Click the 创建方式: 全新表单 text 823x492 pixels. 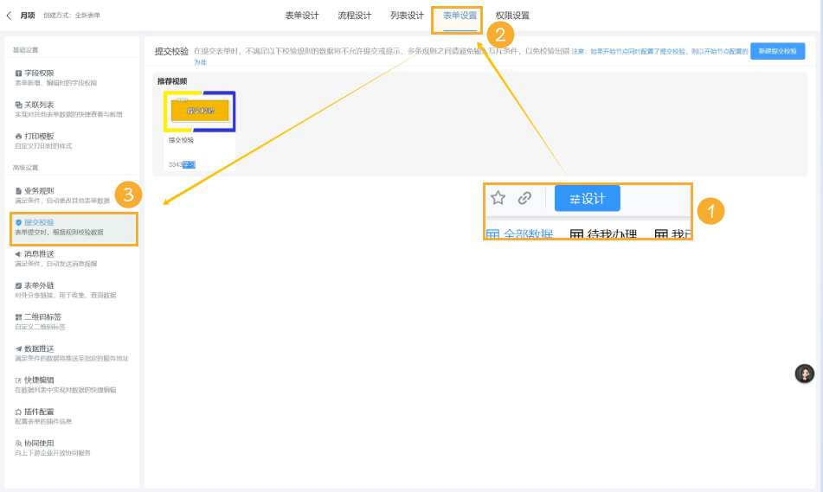(71, 16)
